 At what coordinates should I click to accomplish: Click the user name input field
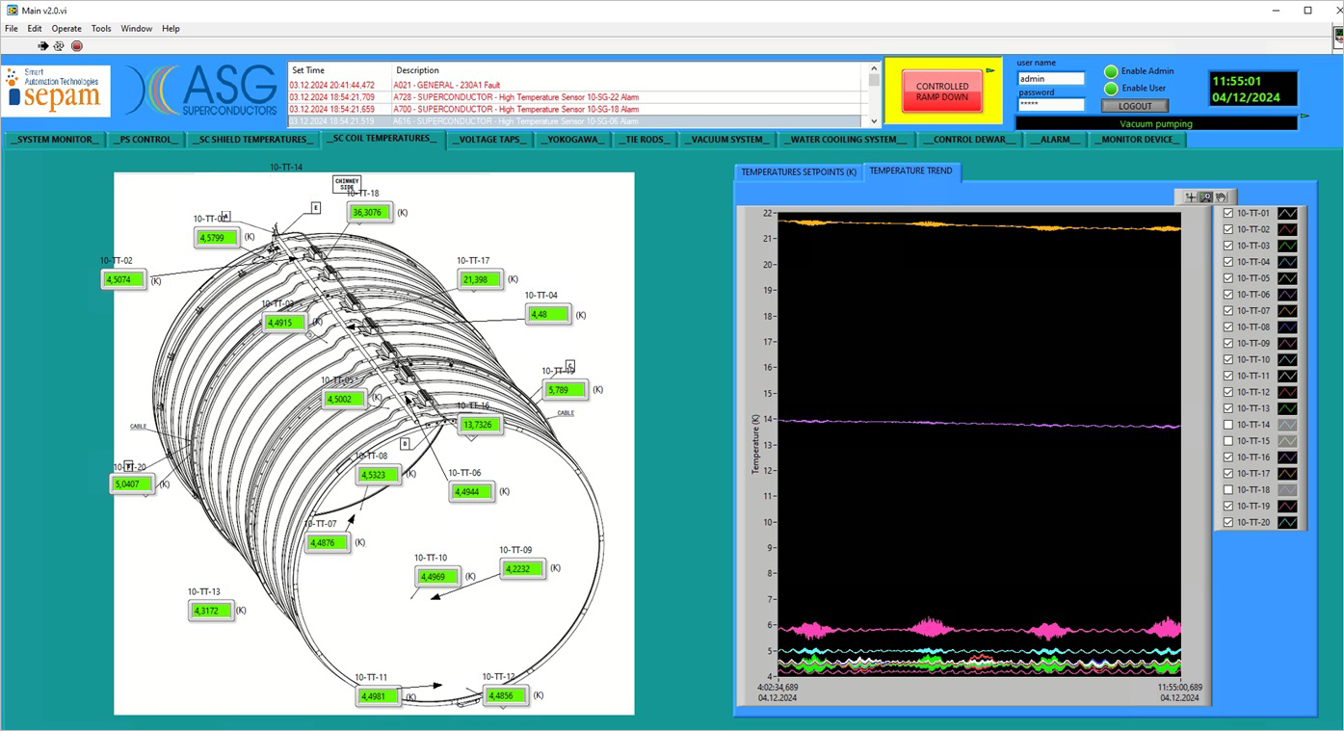click(x=1050, y=79)
